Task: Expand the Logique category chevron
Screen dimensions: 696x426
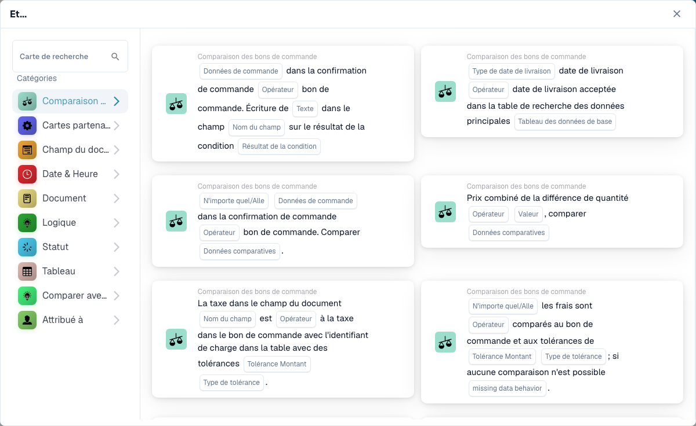Action: click(117, 223)
